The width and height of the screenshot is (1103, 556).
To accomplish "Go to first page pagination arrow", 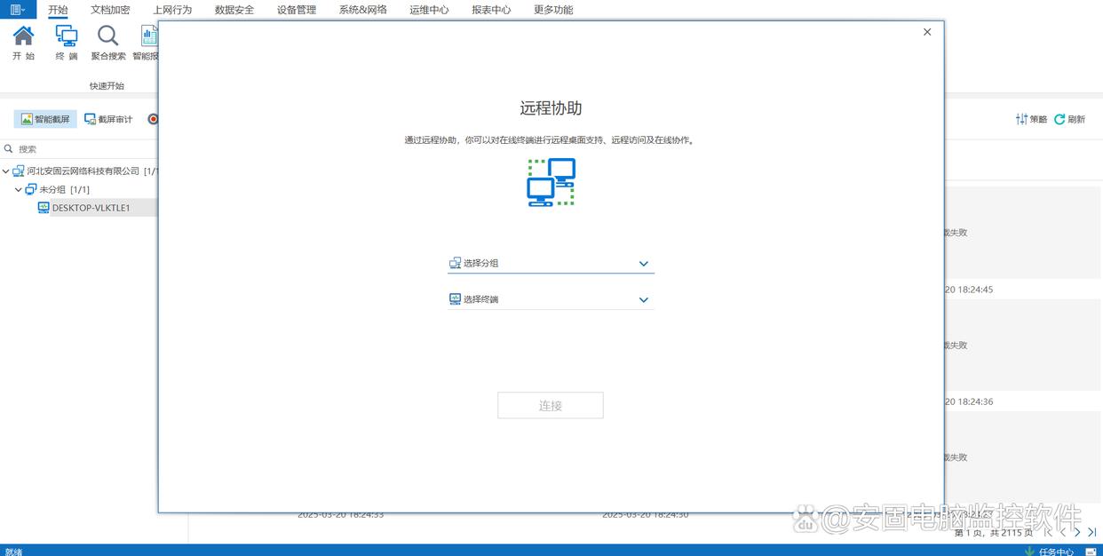I will click(1049, 532).
